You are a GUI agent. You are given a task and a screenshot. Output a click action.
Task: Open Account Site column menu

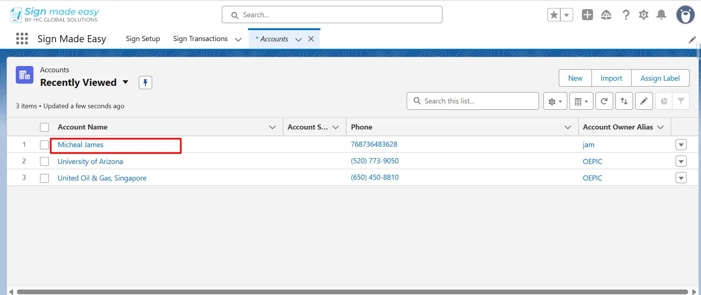coord(335,127)
